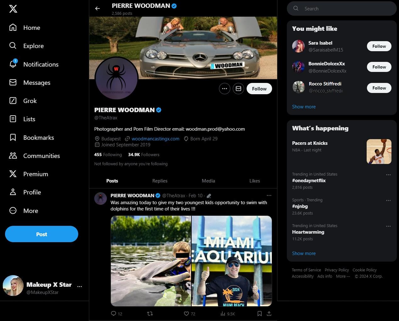Screen dimensions: 399x321
Task: Send a direct message via envelope icon
Action: tap(238, 89)
